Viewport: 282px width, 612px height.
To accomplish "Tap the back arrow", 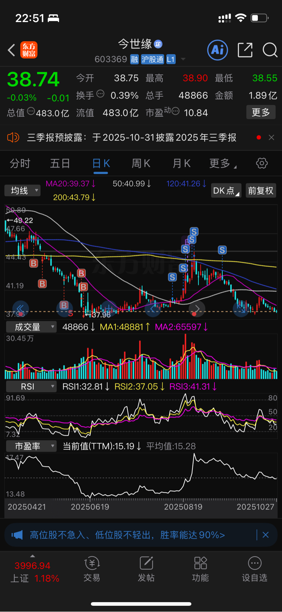I will point(11,50).
